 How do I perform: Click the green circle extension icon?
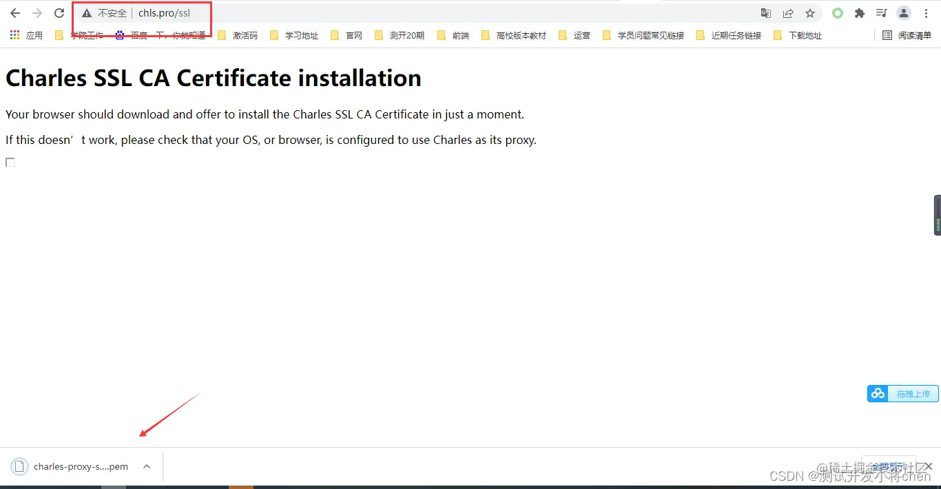point(838,13)
